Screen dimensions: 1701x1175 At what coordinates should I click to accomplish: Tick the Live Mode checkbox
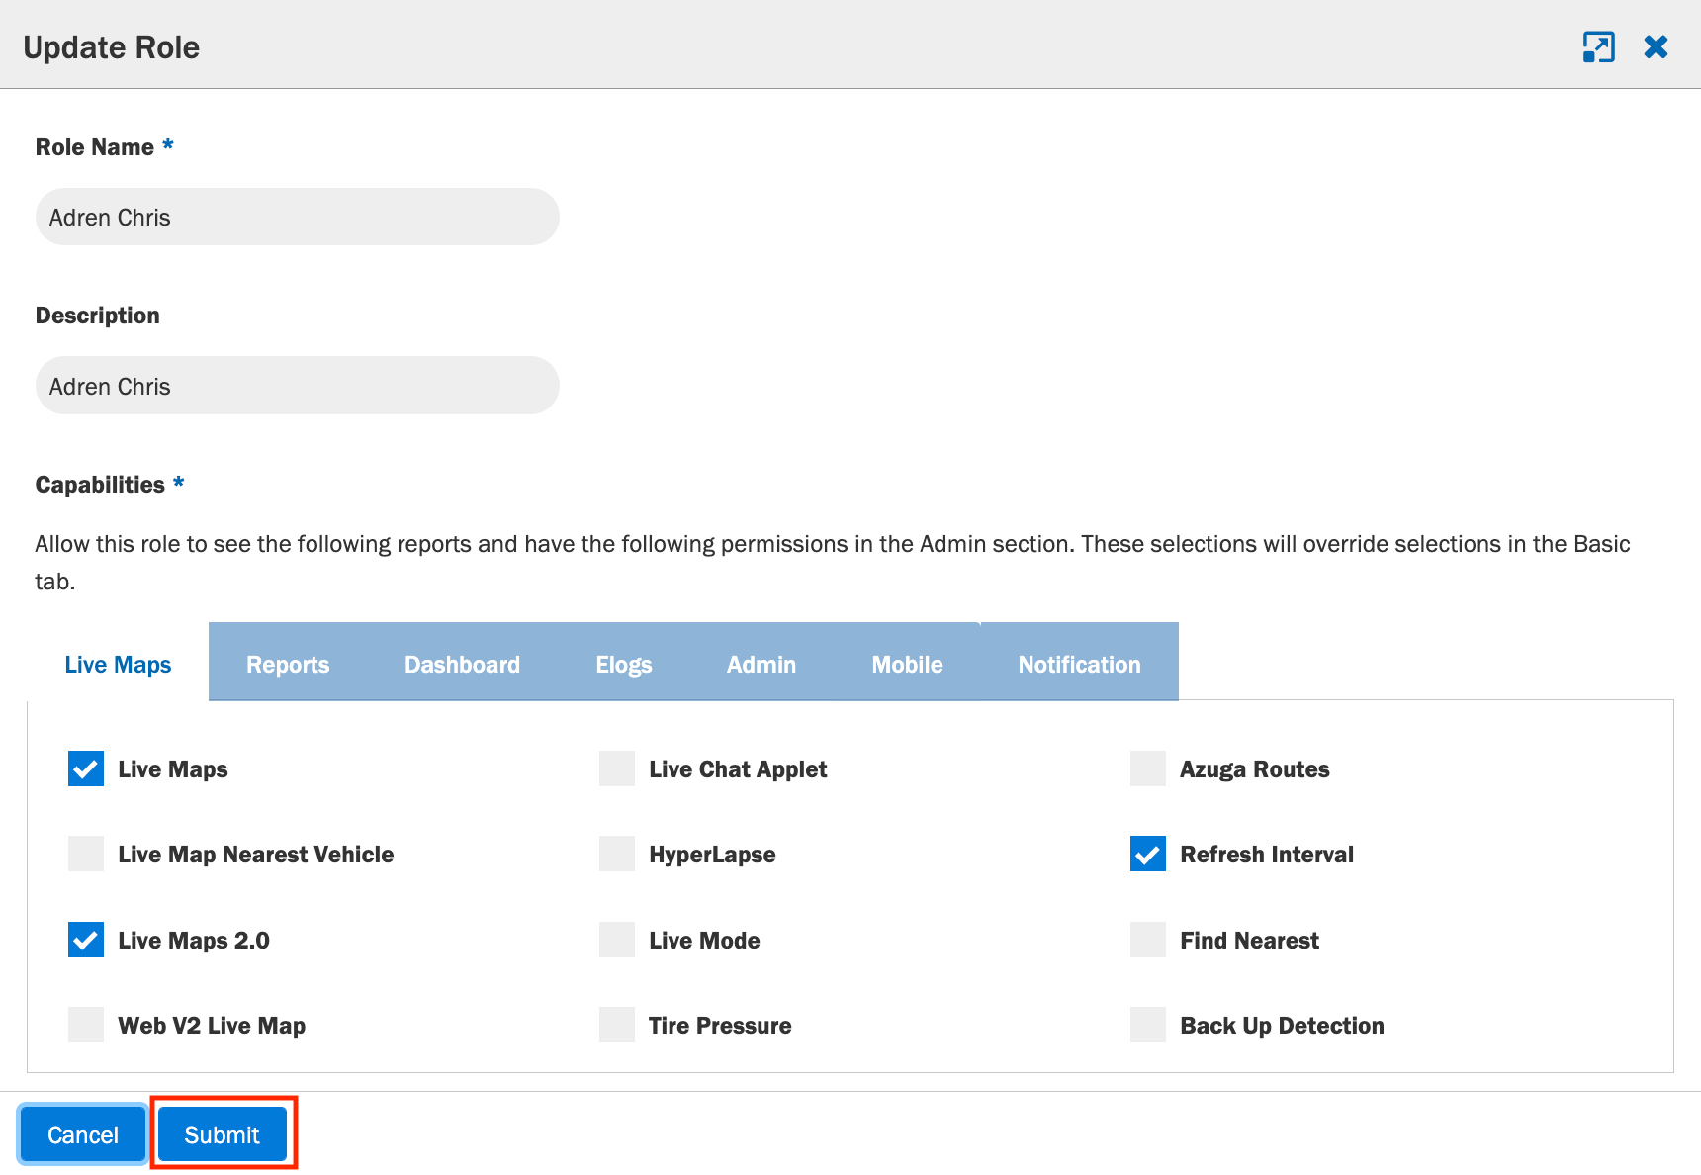coord(617,940)
